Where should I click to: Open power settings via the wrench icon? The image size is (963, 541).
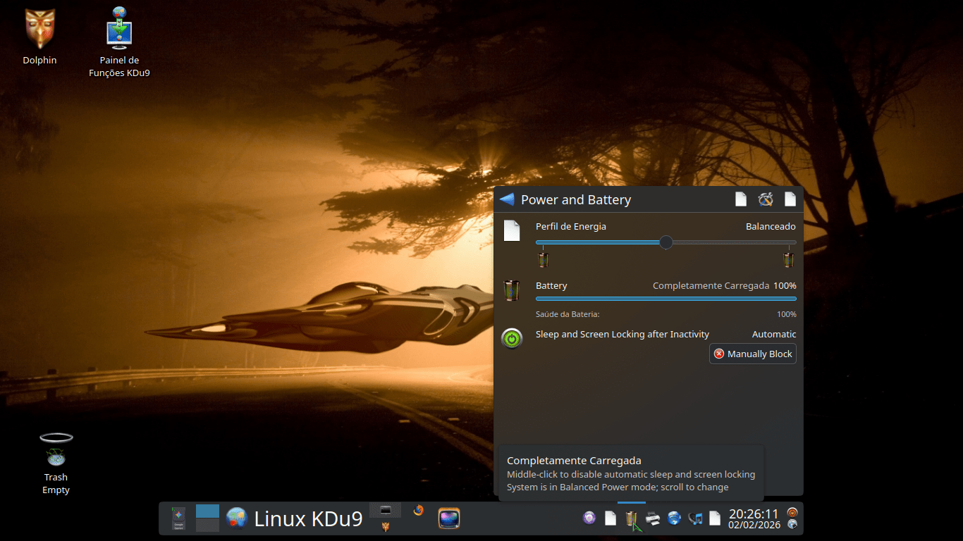tap(766, 199)
